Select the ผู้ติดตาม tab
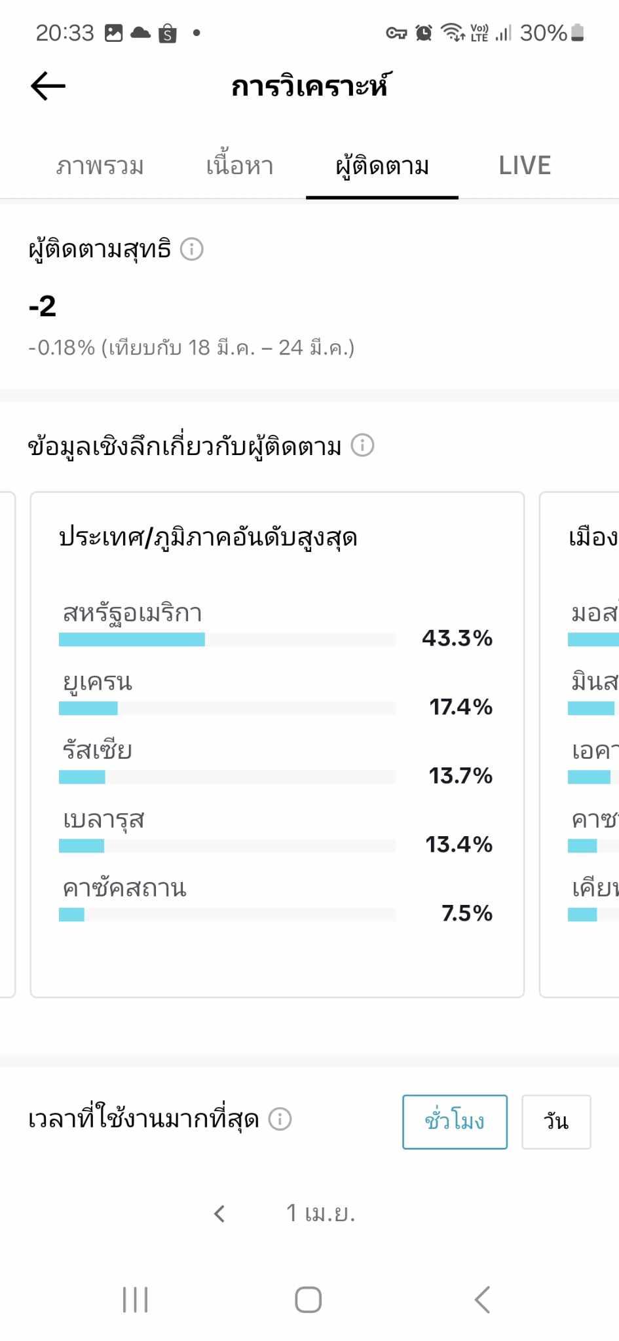 [x=382, y=166]
